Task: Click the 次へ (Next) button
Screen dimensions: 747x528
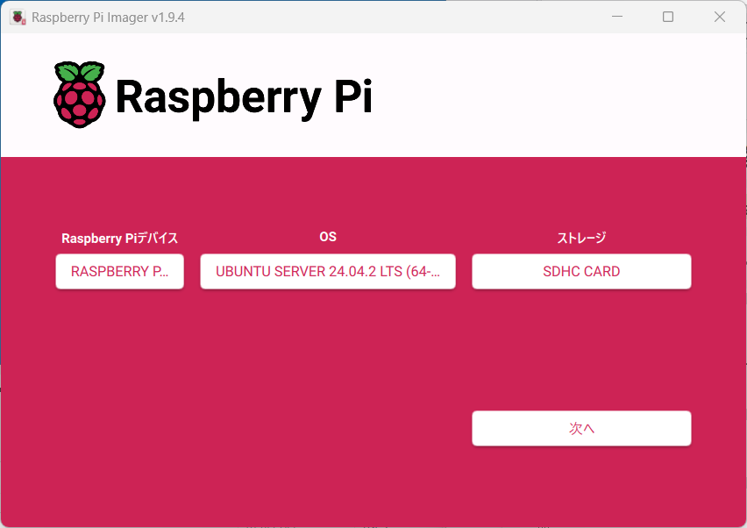Action: (581, 428)
